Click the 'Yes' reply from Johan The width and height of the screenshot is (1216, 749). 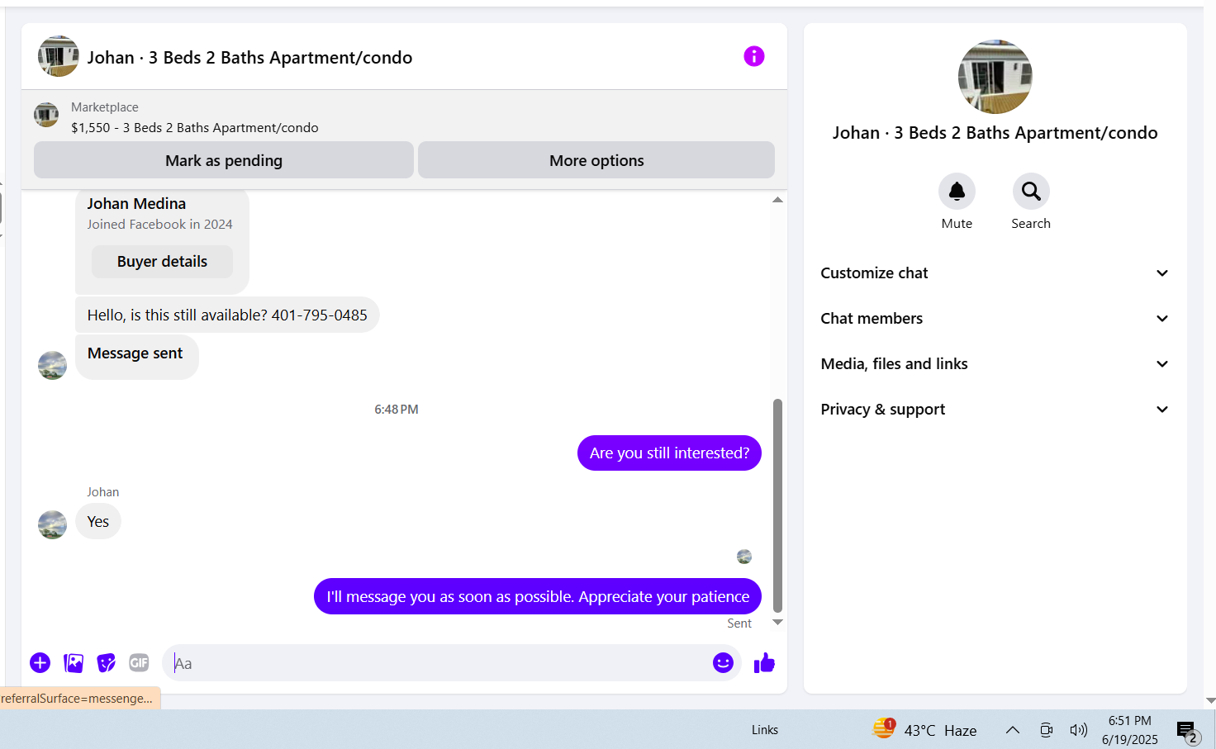click(x=98, y=522)
